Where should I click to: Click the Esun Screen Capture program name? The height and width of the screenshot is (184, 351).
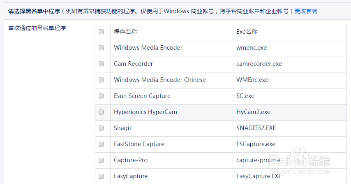point(142,96)
